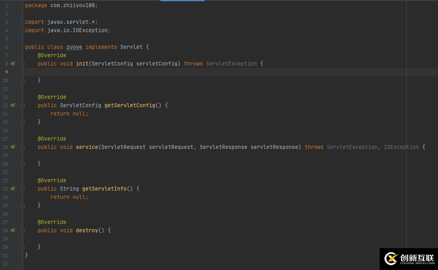Click the first @Override annotation above init
This screenshot has height=270, width=438.
52,55
